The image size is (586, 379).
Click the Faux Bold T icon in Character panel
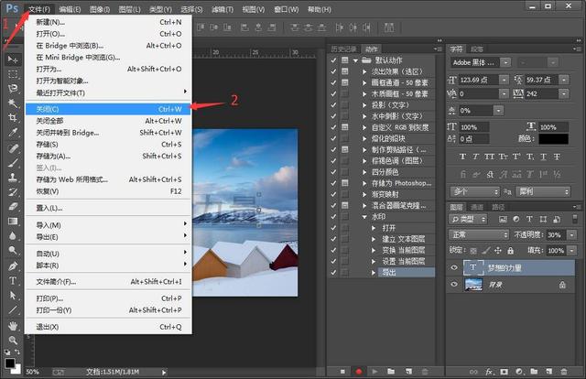[x=462, y=157]
